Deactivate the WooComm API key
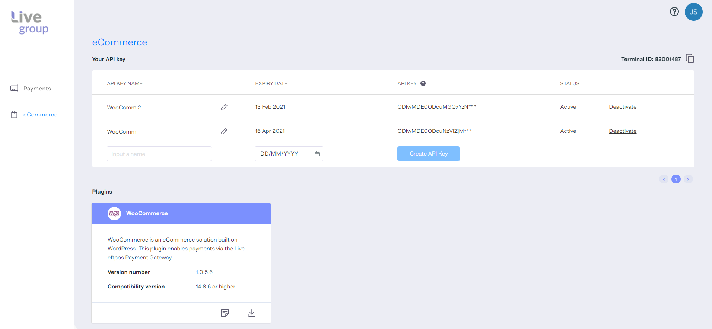Viewport: 712px width, 329px height. pyautogui.click(x=623, y=131)
